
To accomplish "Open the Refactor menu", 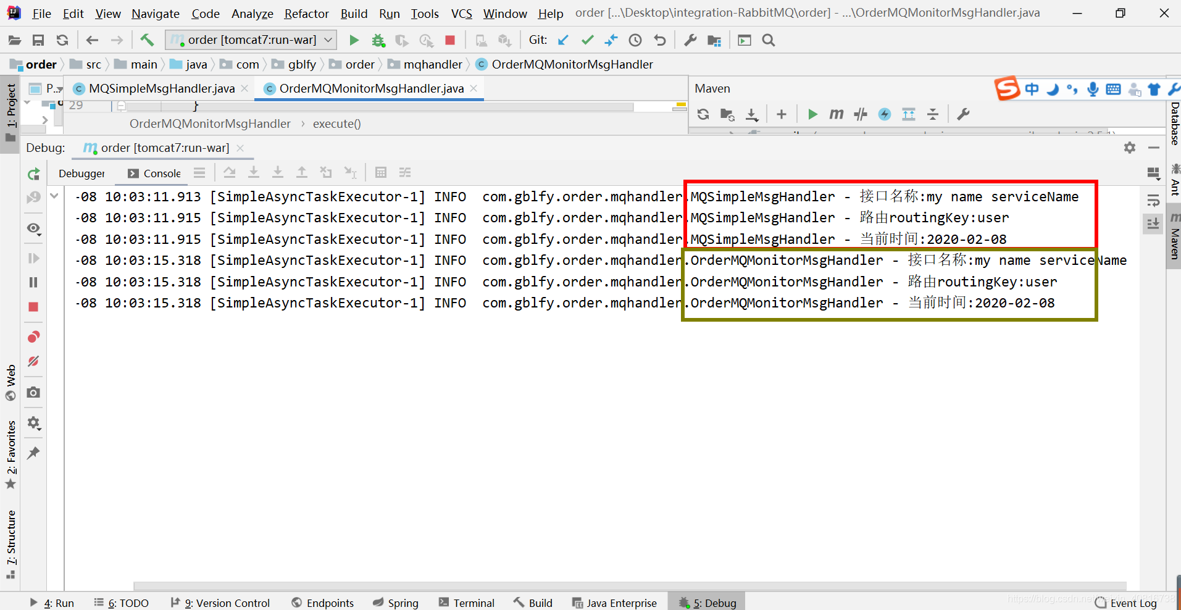I will click(306, 13).
